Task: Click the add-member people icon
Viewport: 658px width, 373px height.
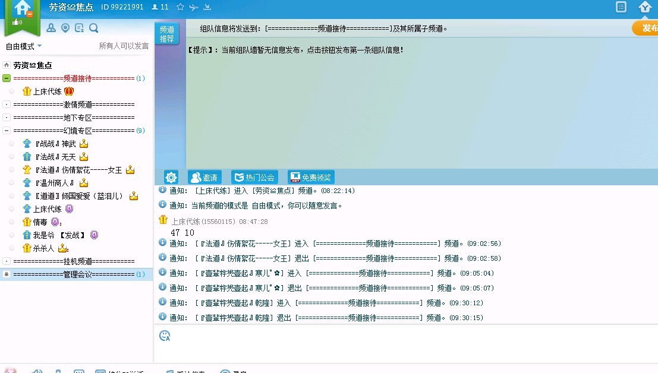Action: [51, 28]
